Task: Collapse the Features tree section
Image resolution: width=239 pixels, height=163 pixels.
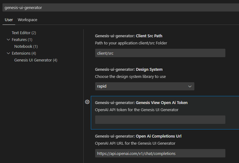Action: [x=8, y=40]
